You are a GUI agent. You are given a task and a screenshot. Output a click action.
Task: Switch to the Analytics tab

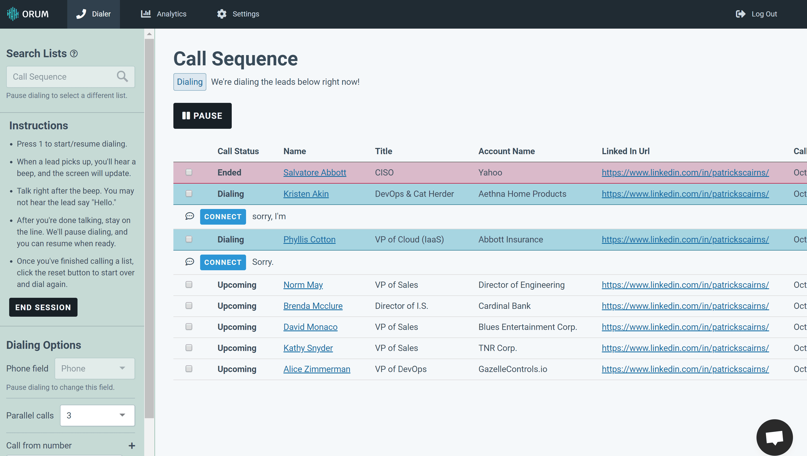[163, 14]
